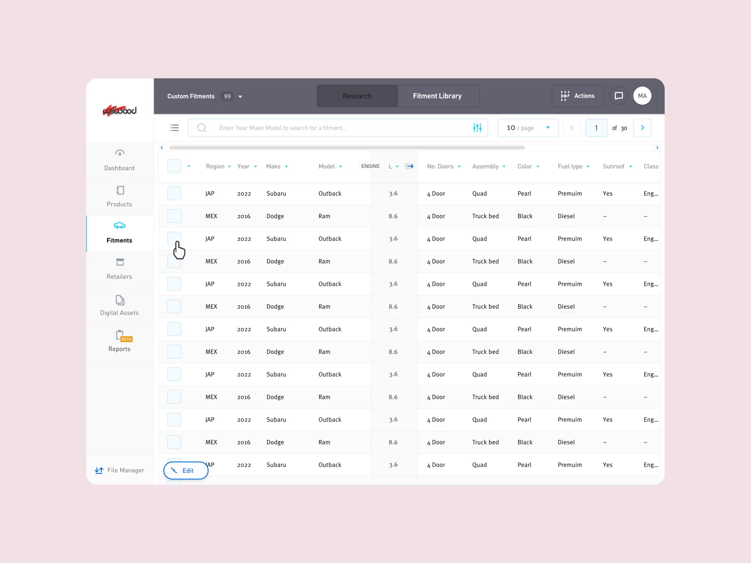Check the third MEX Dodge row checkbox
The width and height of the screenshot is (751, 563).
(174, 306)
